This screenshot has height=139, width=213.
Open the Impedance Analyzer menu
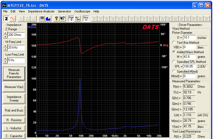(x=41, y=12)
